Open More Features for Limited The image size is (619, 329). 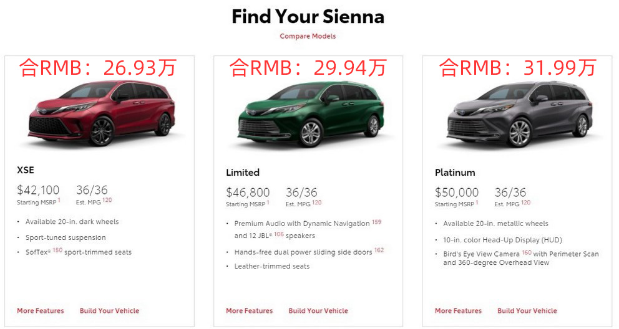coord(250,311)
